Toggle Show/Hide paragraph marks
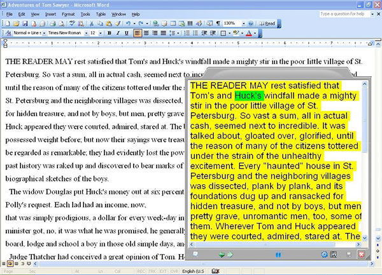The image size is (382, 275). click(218, 23)
